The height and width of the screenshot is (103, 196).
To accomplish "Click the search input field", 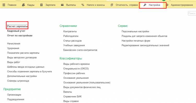I will [192, 13].
